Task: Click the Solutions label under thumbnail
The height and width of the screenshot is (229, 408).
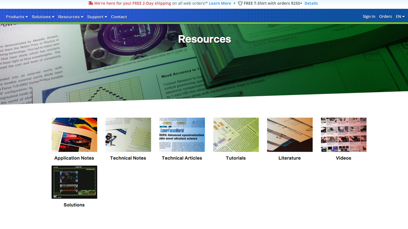Action: [74, 205]
